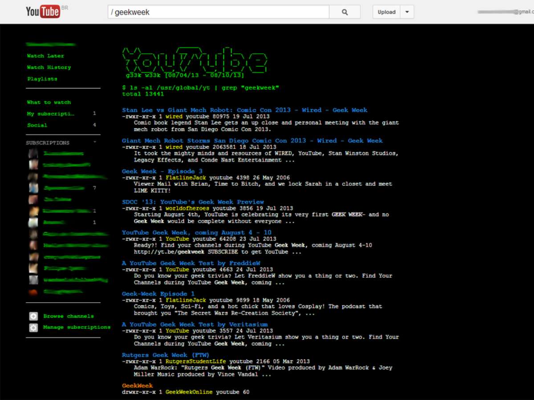Click the 'total 13441' text
This screenshot has height=400, width=534.
tap(143, 94)
